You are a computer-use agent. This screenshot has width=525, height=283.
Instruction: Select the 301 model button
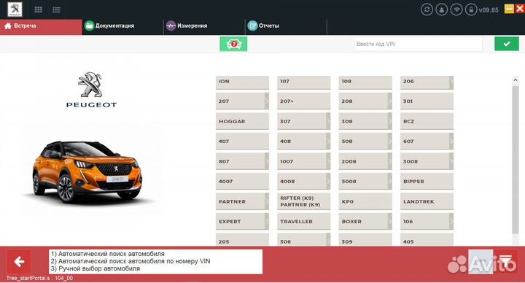pyautogui.click(x=427, y=101)
